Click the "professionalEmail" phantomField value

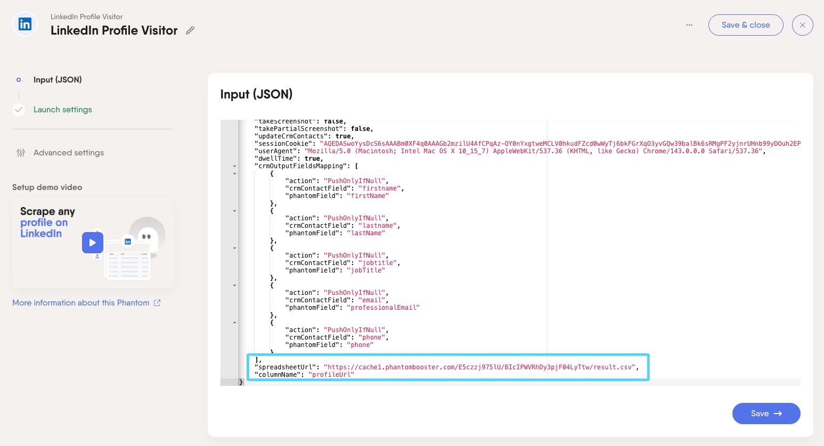point(383,308)
